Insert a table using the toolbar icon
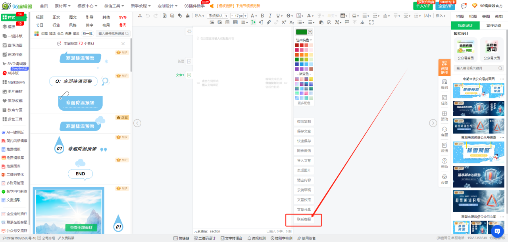508x242 pixels. click(235, 23)
